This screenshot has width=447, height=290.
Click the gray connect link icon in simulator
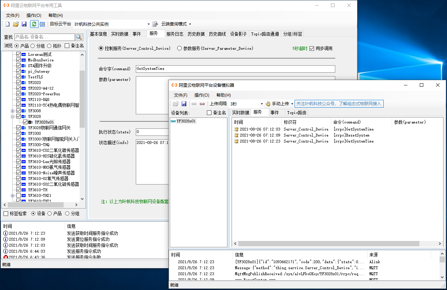click(x=194, y=104)
